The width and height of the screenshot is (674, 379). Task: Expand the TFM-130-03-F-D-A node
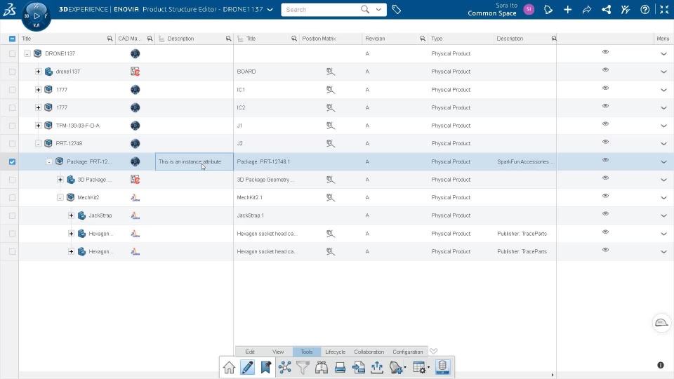38,126
